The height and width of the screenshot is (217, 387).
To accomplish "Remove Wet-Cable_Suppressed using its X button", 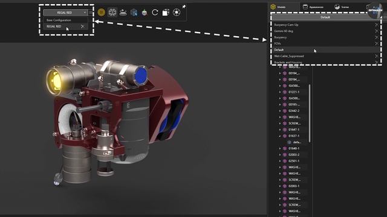I will (376, 56).
